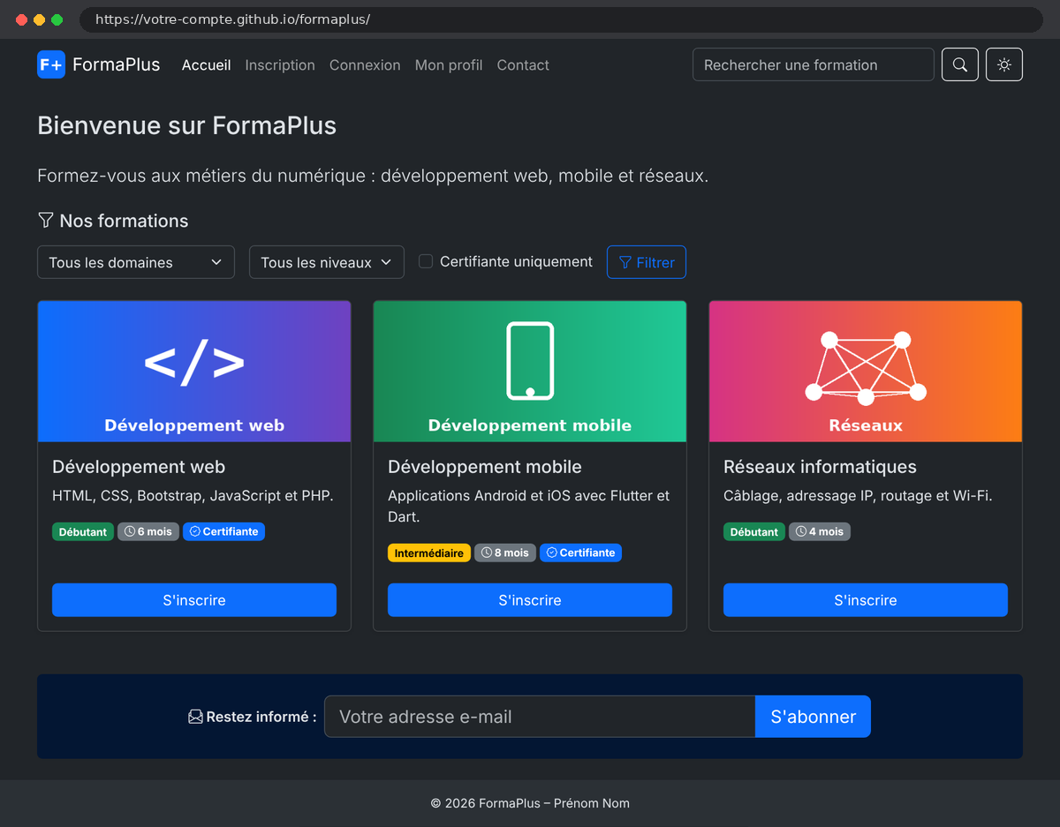
Task: Click the red window close dot
Action: click(x=22, y=19)
